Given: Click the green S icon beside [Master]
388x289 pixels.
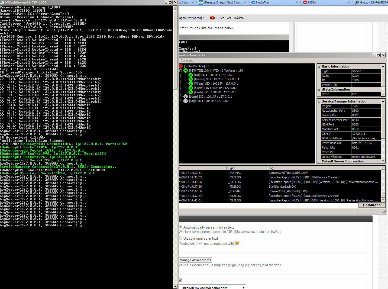Looking at the screenshot, I should pos(191,79).
